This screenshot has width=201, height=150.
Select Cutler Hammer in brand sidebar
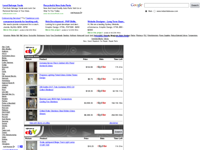click(7, 62)
